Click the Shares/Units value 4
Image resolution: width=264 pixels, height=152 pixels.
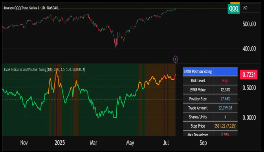pos(225,117)
